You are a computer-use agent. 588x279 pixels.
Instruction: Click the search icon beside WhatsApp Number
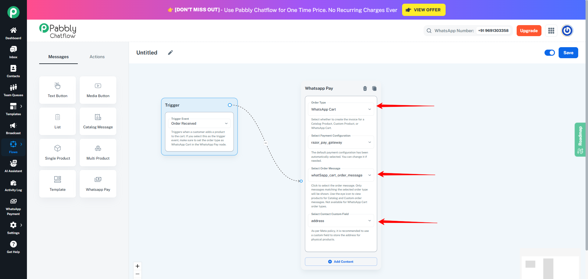pyautogui.click(x=429, y=31)
